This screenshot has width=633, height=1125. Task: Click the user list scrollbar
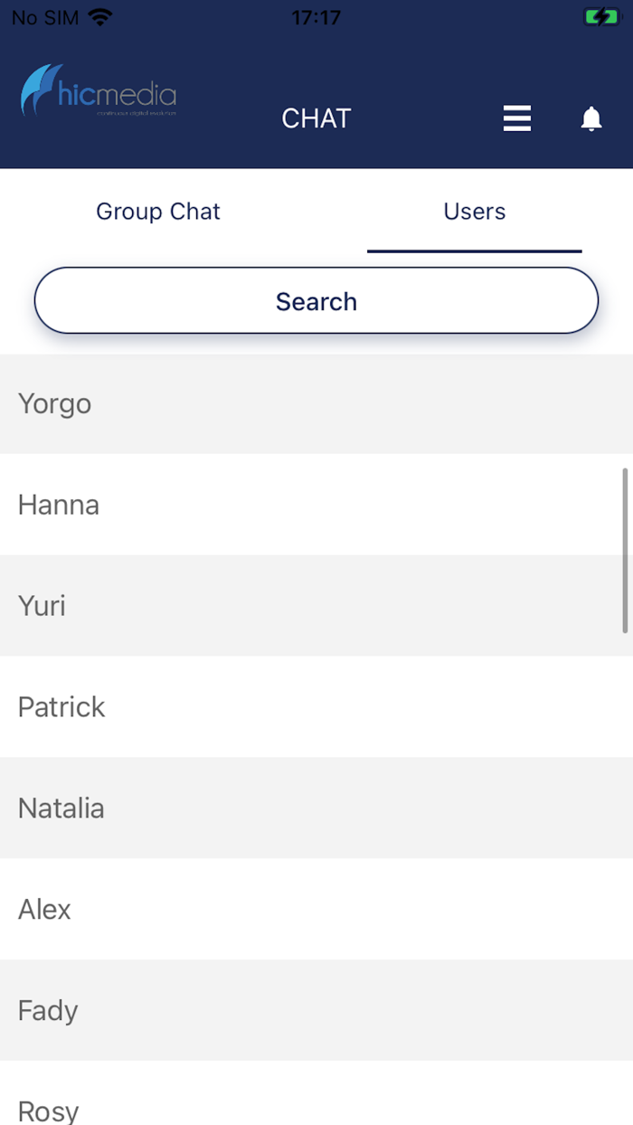point(625,550)
